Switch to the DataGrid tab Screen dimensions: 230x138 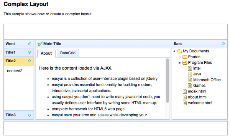68,53
